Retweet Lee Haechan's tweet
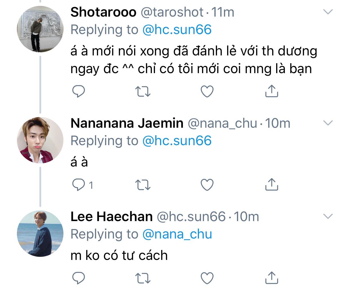 [x=143, y=278]
